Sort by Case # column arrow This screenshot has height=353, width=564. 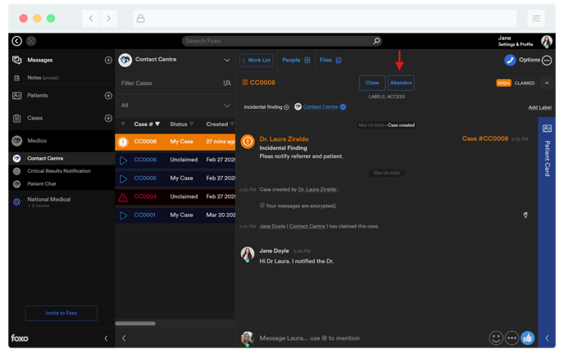tap(157, 124)
